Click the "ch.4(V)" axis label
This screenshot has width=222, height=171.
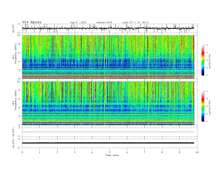click(x=13, y=143)
